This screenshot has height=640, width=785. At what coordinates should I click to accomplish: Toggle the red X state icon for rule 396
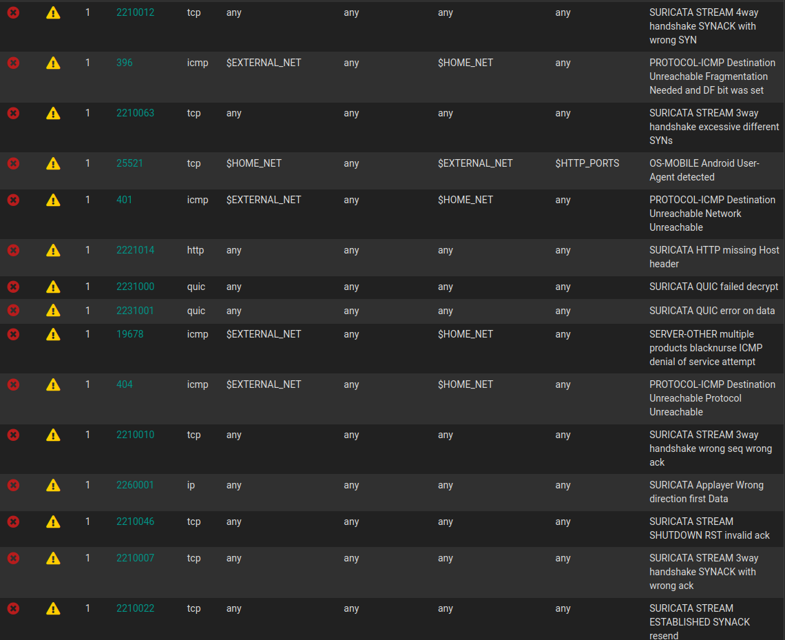[x=13, y=63]
